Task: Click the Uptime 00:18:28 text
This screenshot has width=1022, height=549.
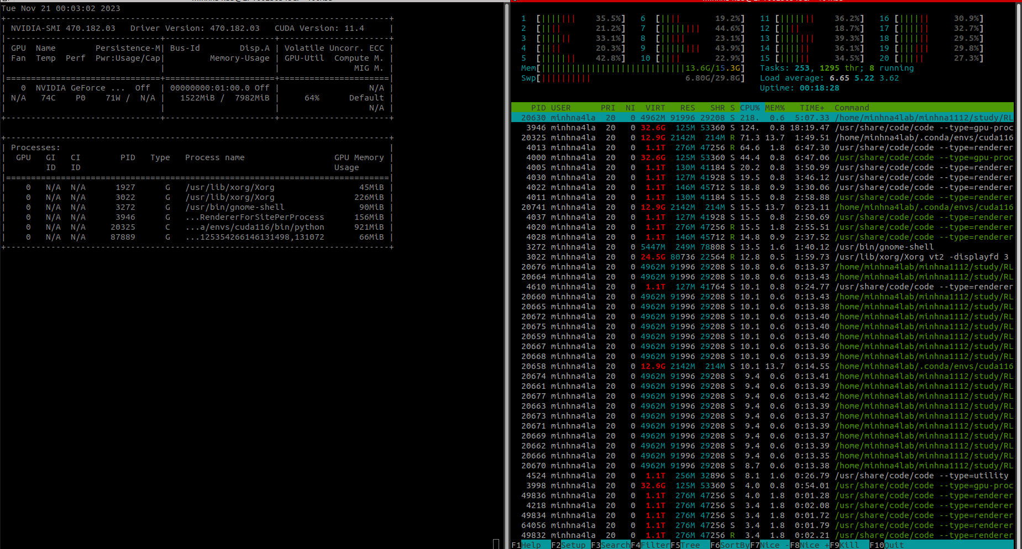Action: (800, 88)
